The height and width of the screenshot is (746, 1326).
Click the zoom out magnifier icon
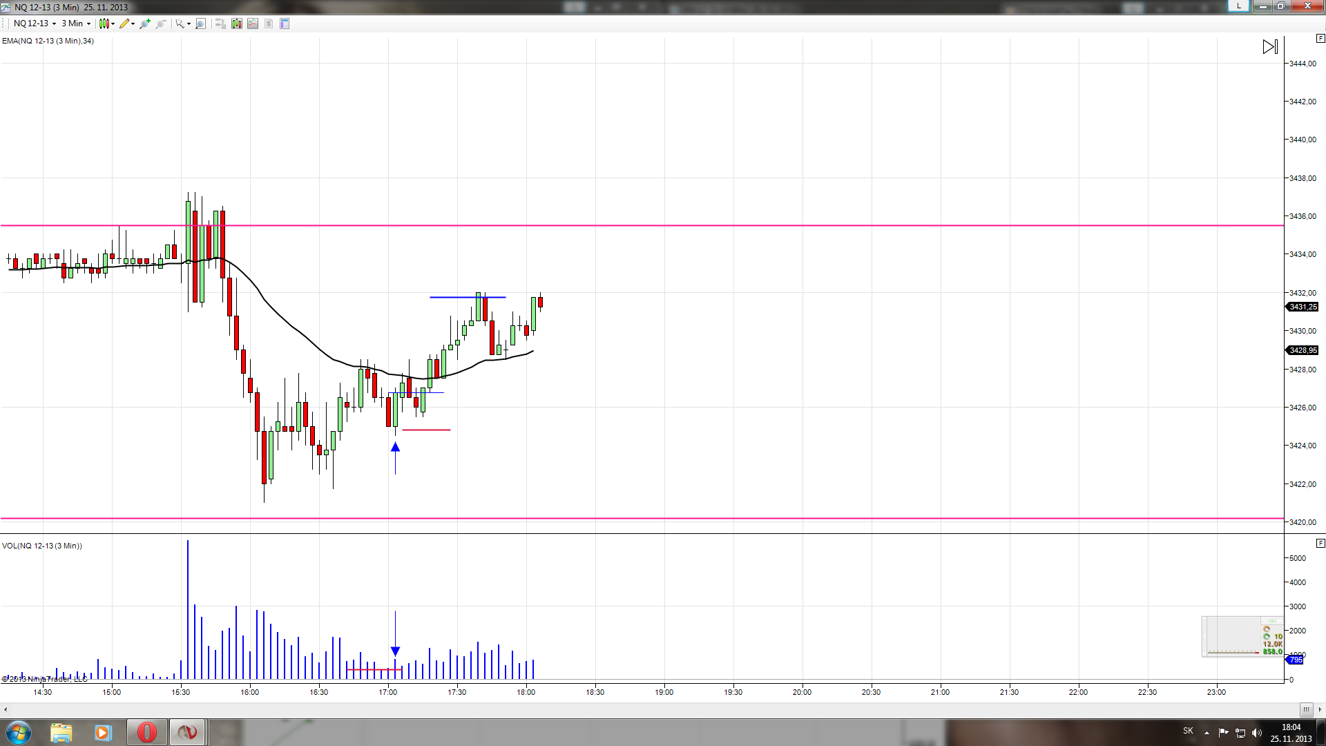(x=161, y=23)
